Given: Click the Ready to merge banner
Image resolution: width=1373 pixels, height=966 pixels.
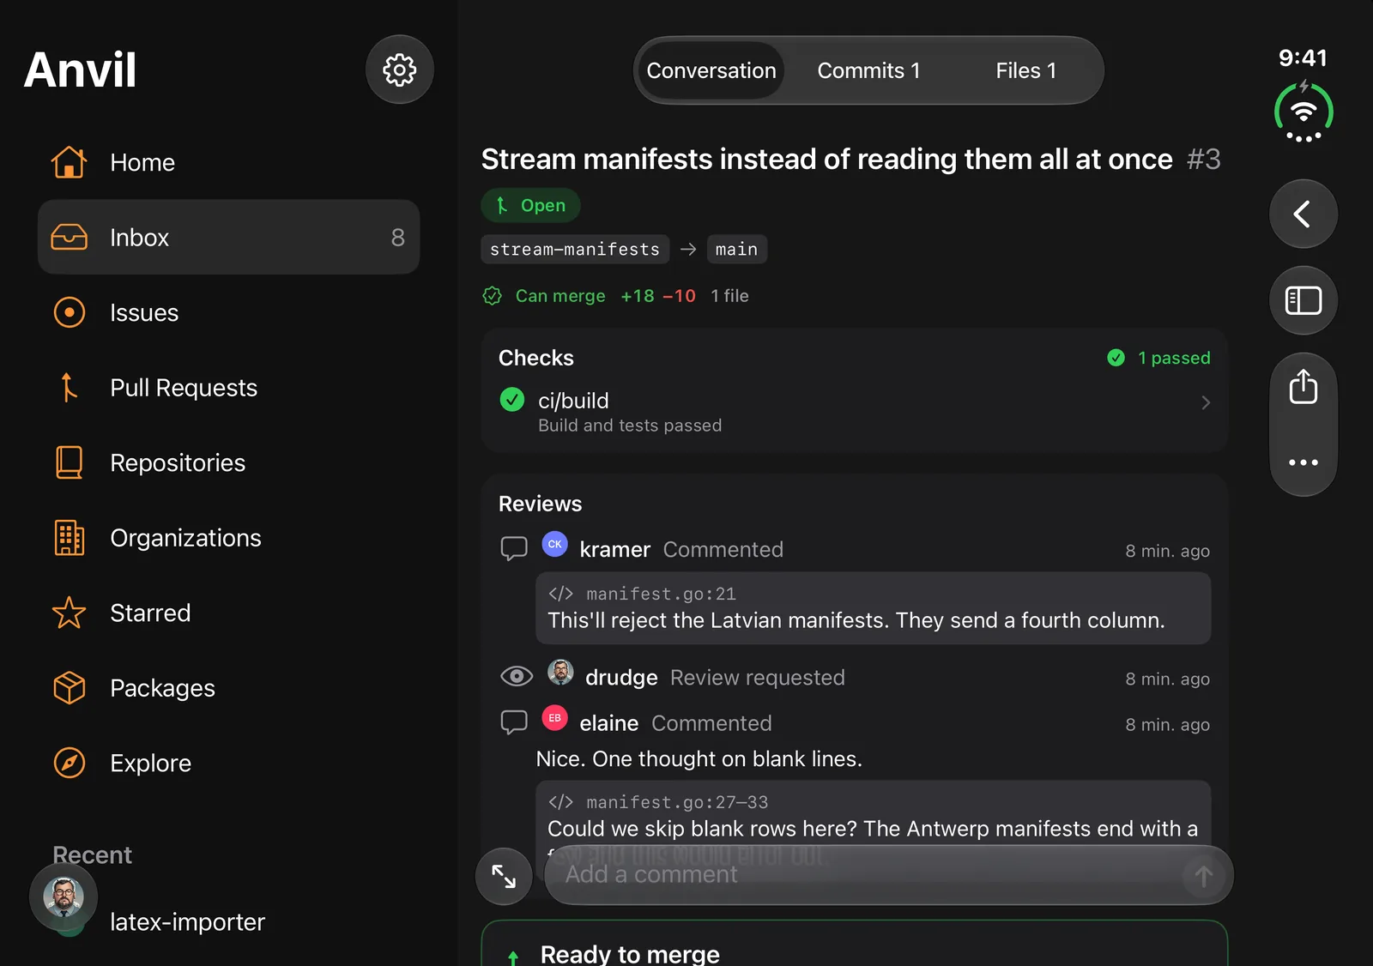Looking at the screenshot, I should pyautogui.click(x=854, y=944).
